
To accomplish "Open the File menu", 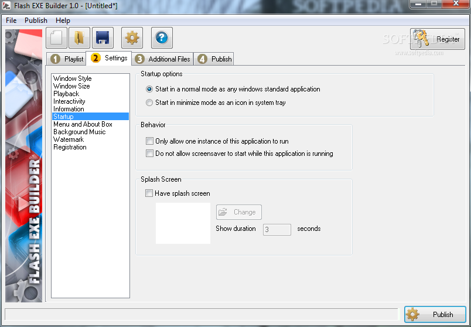I will point(11,21).
